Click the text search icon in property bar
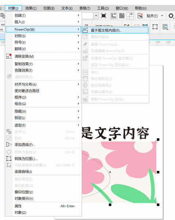 165,27
